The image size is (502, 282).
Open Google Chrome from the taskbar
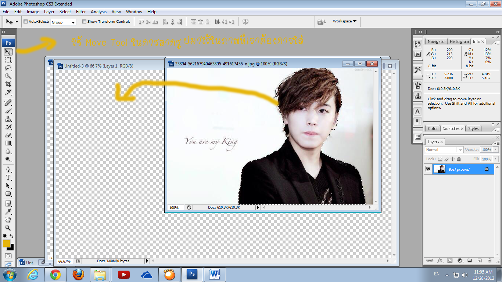pyautogui.click(x=55, y=274)
